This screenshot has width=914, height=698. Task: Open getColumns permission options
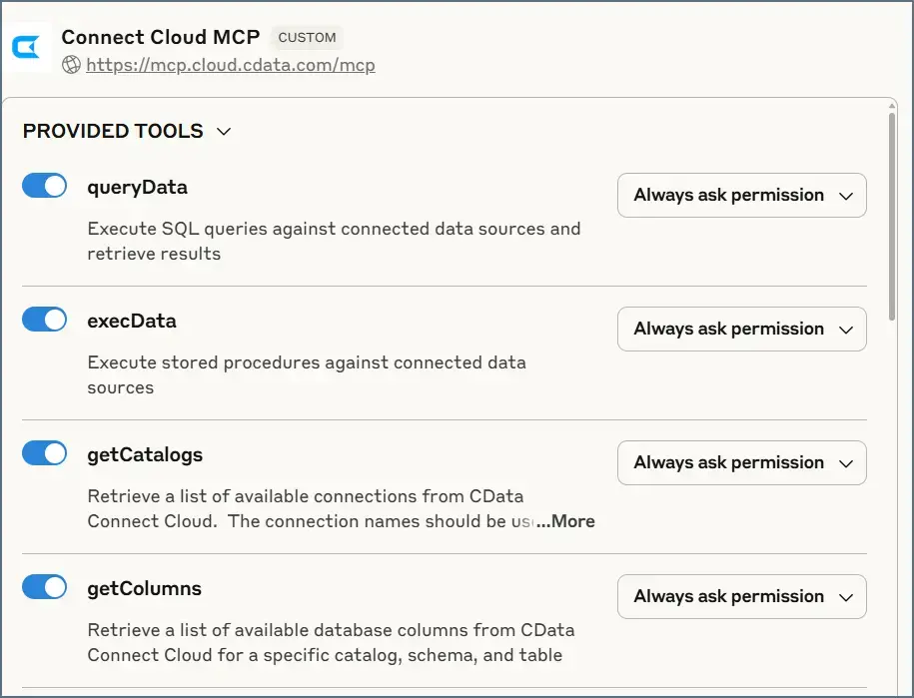click(741, 596)
